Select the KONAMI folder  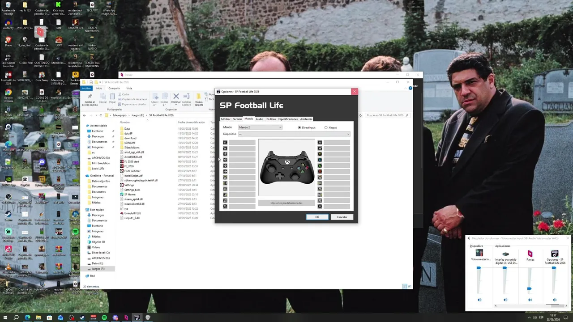coord(129,143)
